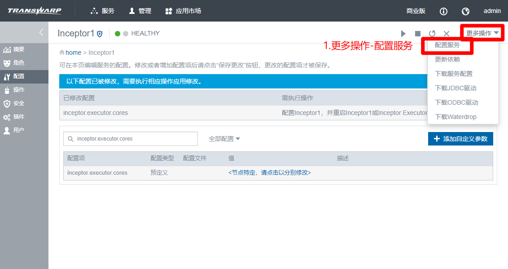This screenshot has height=269, width=508.
Task: Switch to the 摘要 sidebar tab
Action: (18, 49)
